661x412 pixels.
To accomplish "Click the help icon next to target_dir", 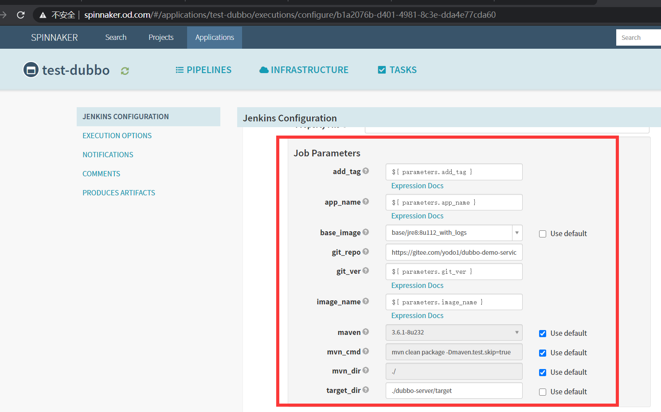I will (366, 390).
